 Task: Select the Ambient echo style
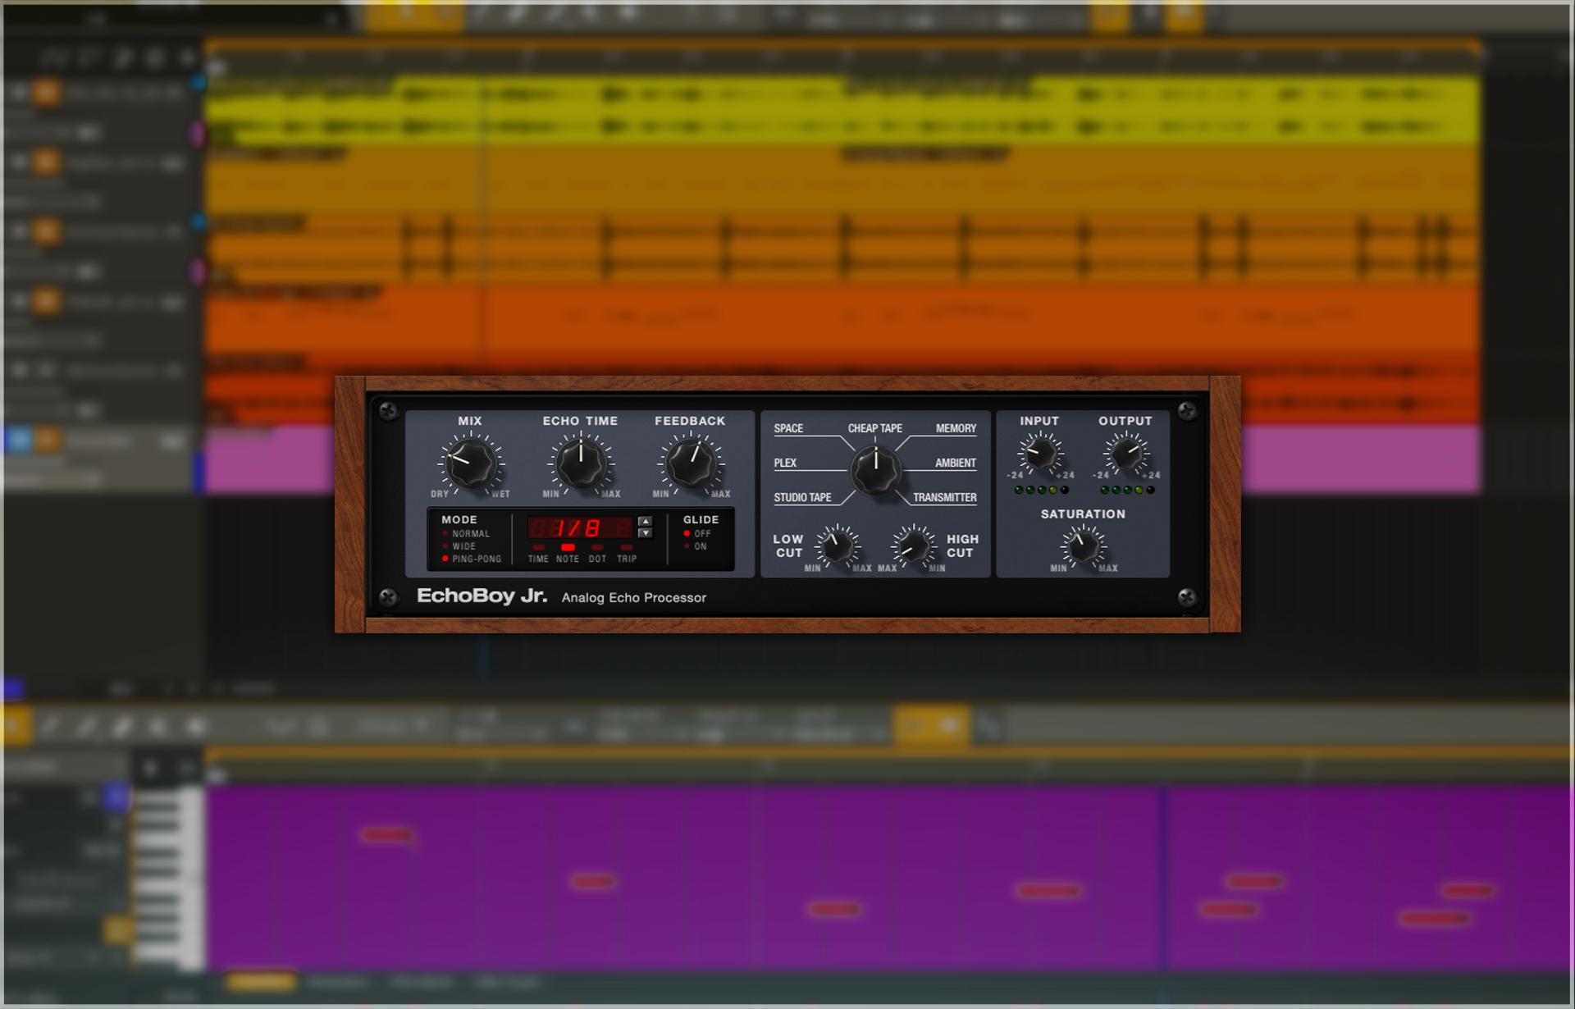point(956,463)
